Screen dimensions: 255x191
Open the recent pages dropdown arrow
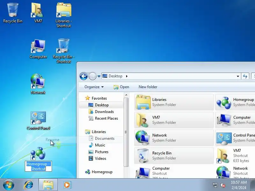(99, 76)
